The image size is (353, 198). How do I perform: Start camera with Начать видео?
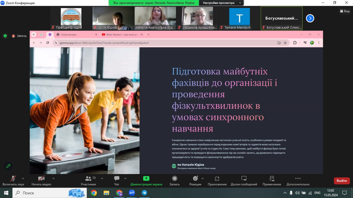41,181
